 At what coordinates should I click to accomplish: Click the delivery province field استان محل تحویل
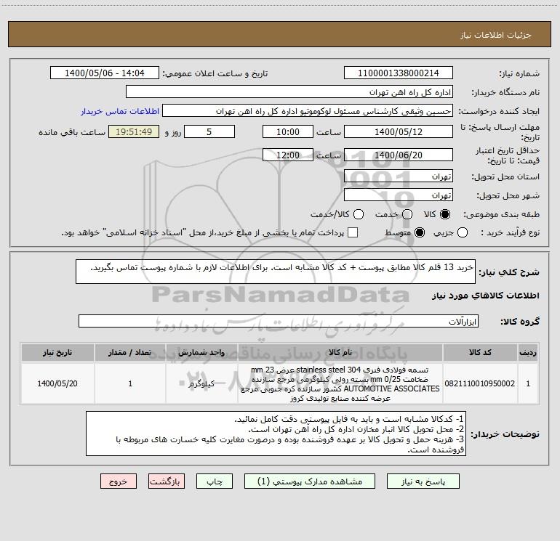click(x=399, y=176)
